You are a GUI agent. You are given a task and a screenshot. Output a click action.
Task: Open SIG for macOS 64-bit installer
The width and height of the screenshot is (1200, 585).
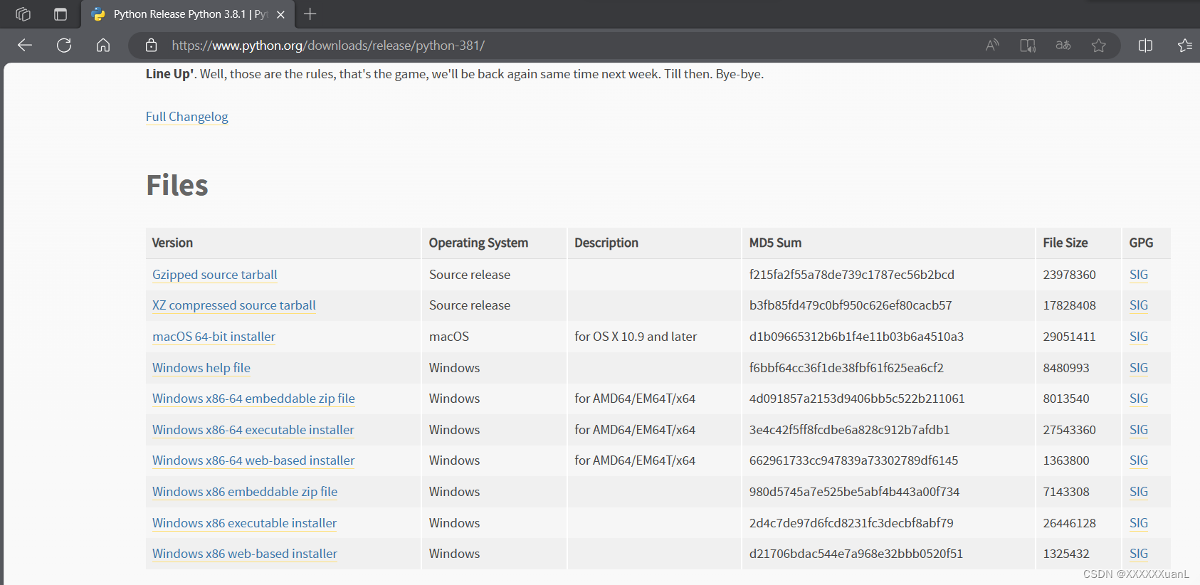pyautogui.click(x=1139, y=337)
